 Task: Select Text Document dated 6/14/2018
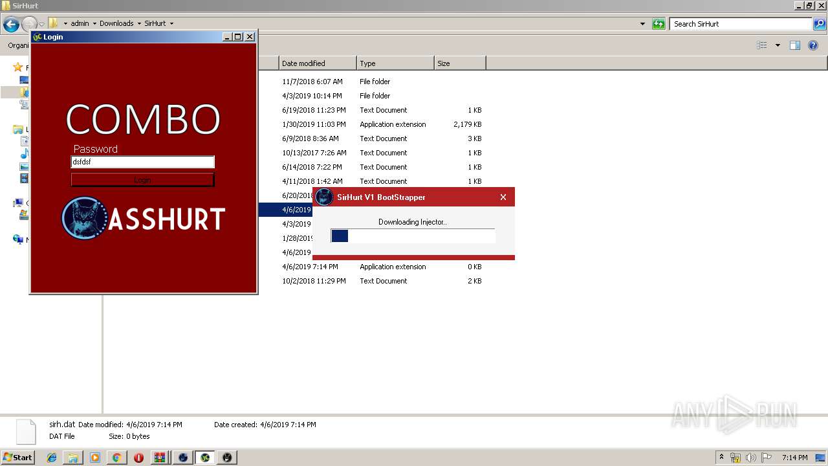[382, 167]
